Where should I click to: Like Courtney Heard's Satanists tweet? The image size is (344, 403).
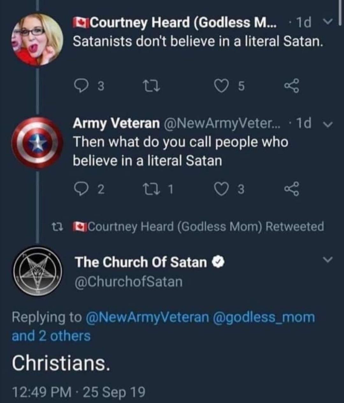tap(219, 85)
